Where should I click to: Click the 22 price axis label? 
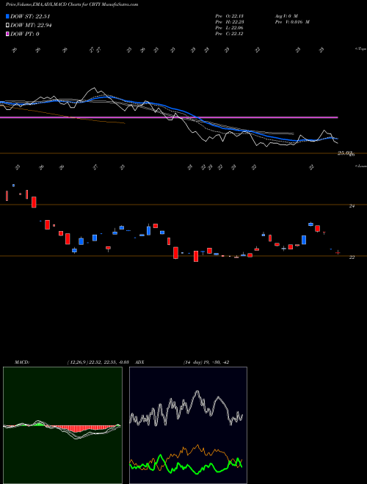pyautogui.click(x=352, y=257)
